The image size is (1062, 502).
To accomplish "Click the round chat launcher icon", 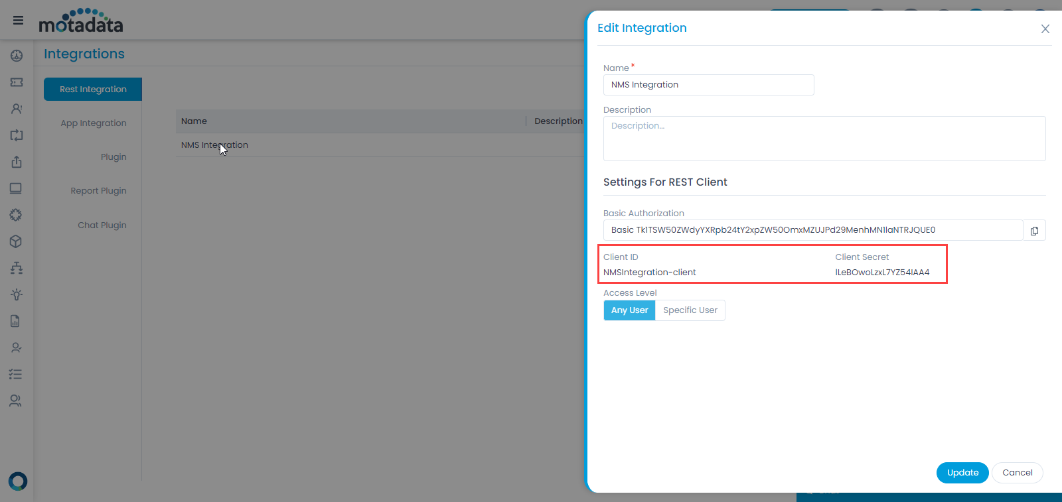I will (18, 481).
